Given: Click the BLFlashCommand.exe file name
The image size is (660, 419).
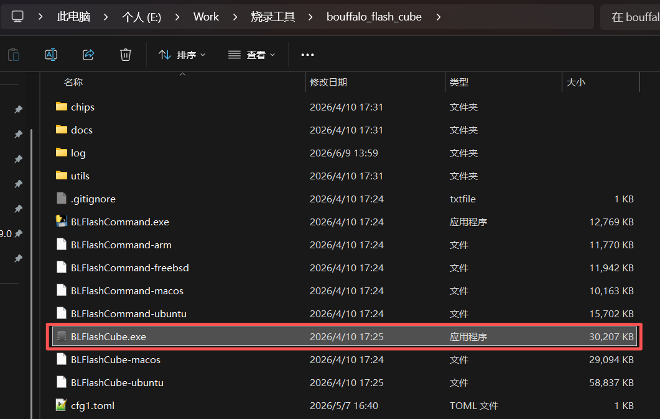Looking at the screenshot, I should click(120, 222).
